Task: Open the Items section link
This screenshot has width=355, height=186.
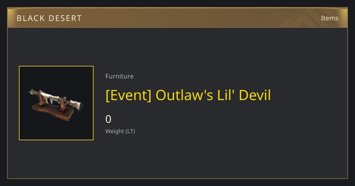Action: [x=330, y=18]
